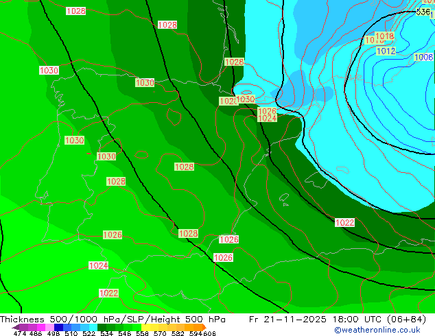This screenshot has width=435, height=336.
Task: Click the purple arrow at the legend's lower end
Action: tap(16, 328)
